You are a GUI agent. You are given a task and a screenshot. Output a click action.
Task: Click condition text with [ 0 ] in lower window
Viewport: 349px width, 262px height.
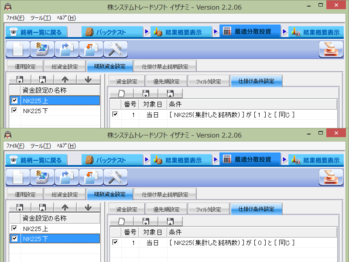coord(232,243)
